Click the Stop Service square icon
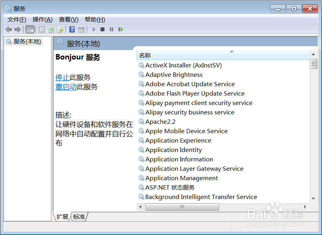The height and width of the screenshot is (235, 322). (x=102, y=29)
